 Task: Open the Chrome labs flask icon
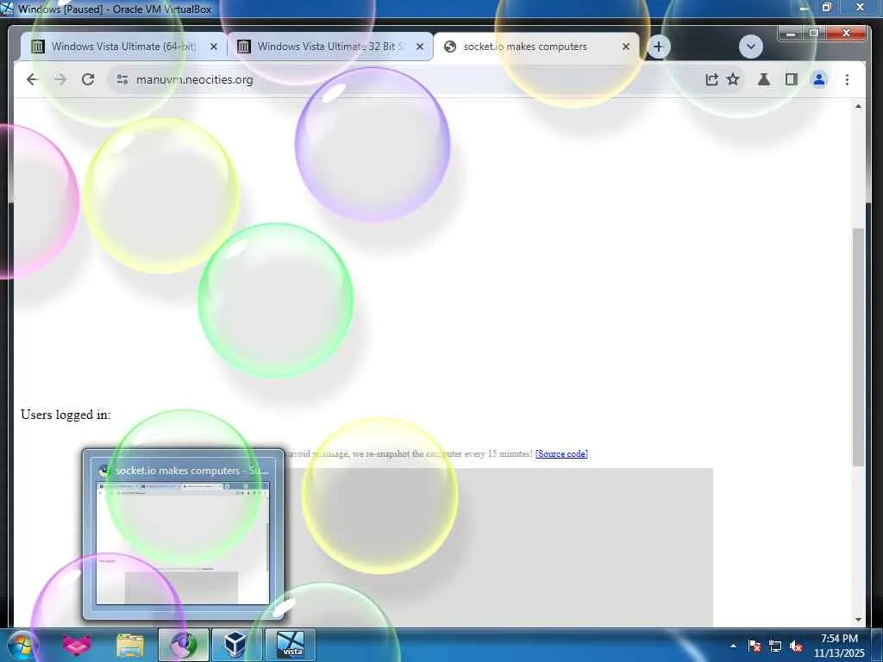[x=764, y=79]
